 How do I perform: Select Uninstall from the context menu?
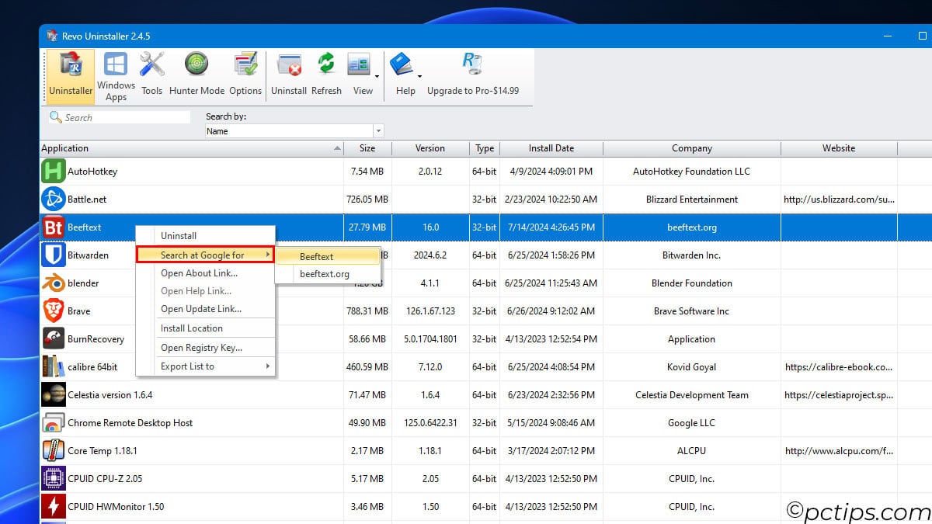click(179, 236)
